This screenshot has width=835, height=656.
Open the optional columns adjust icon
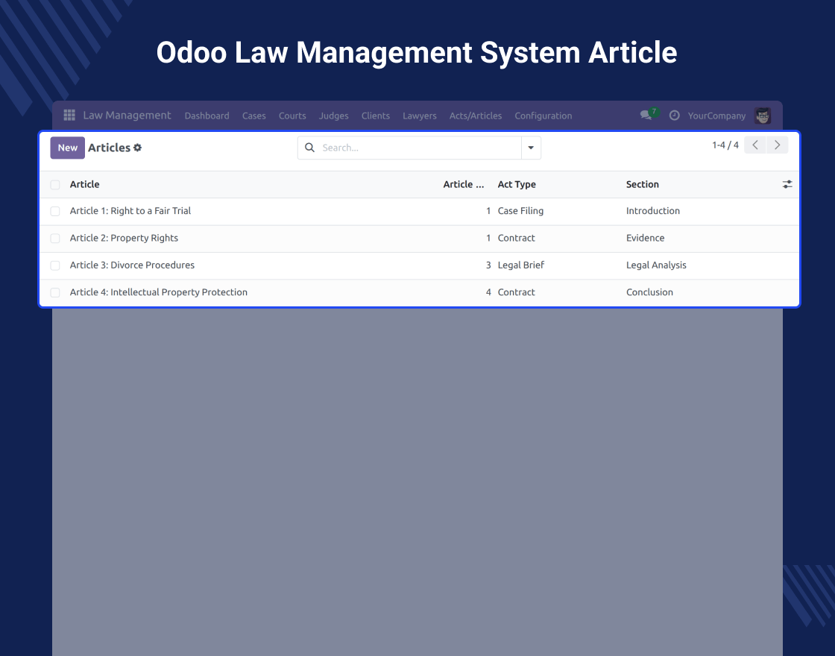pos(787,184)
